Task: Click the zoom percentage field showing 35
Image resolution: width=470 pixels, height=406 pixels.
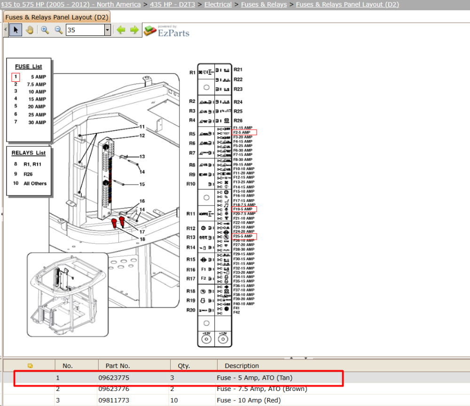Action: point(85,30)
